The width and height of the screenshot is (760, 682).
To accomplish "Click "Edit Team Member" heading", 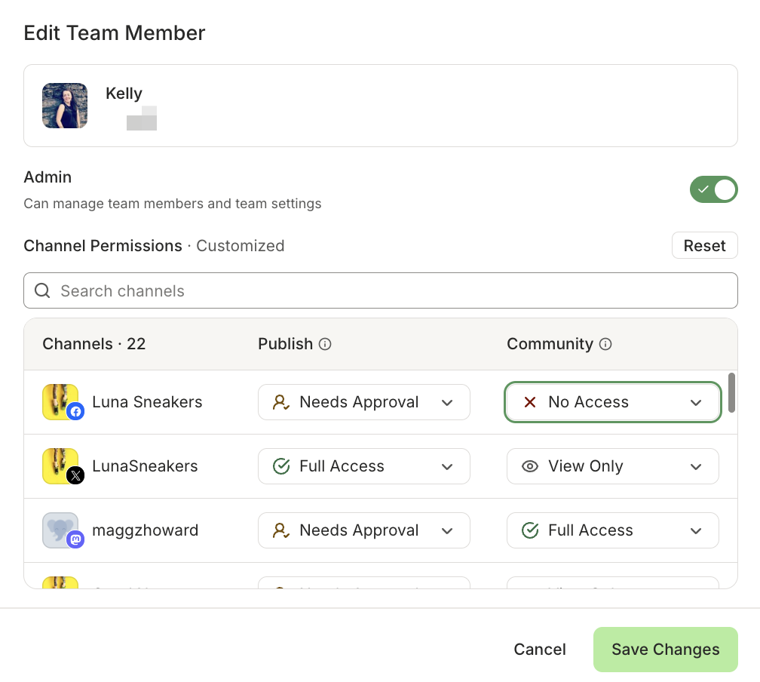I will 115,33.
